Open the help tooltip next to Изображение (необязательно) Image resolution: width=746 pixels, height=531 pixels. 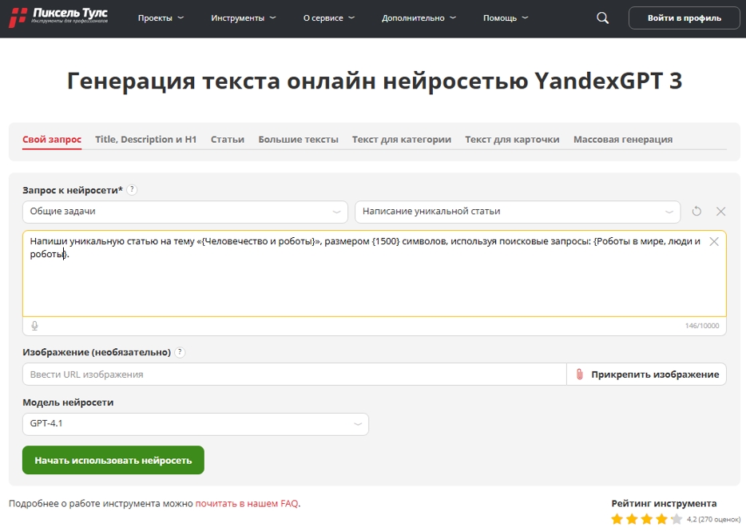pos(180,353)
